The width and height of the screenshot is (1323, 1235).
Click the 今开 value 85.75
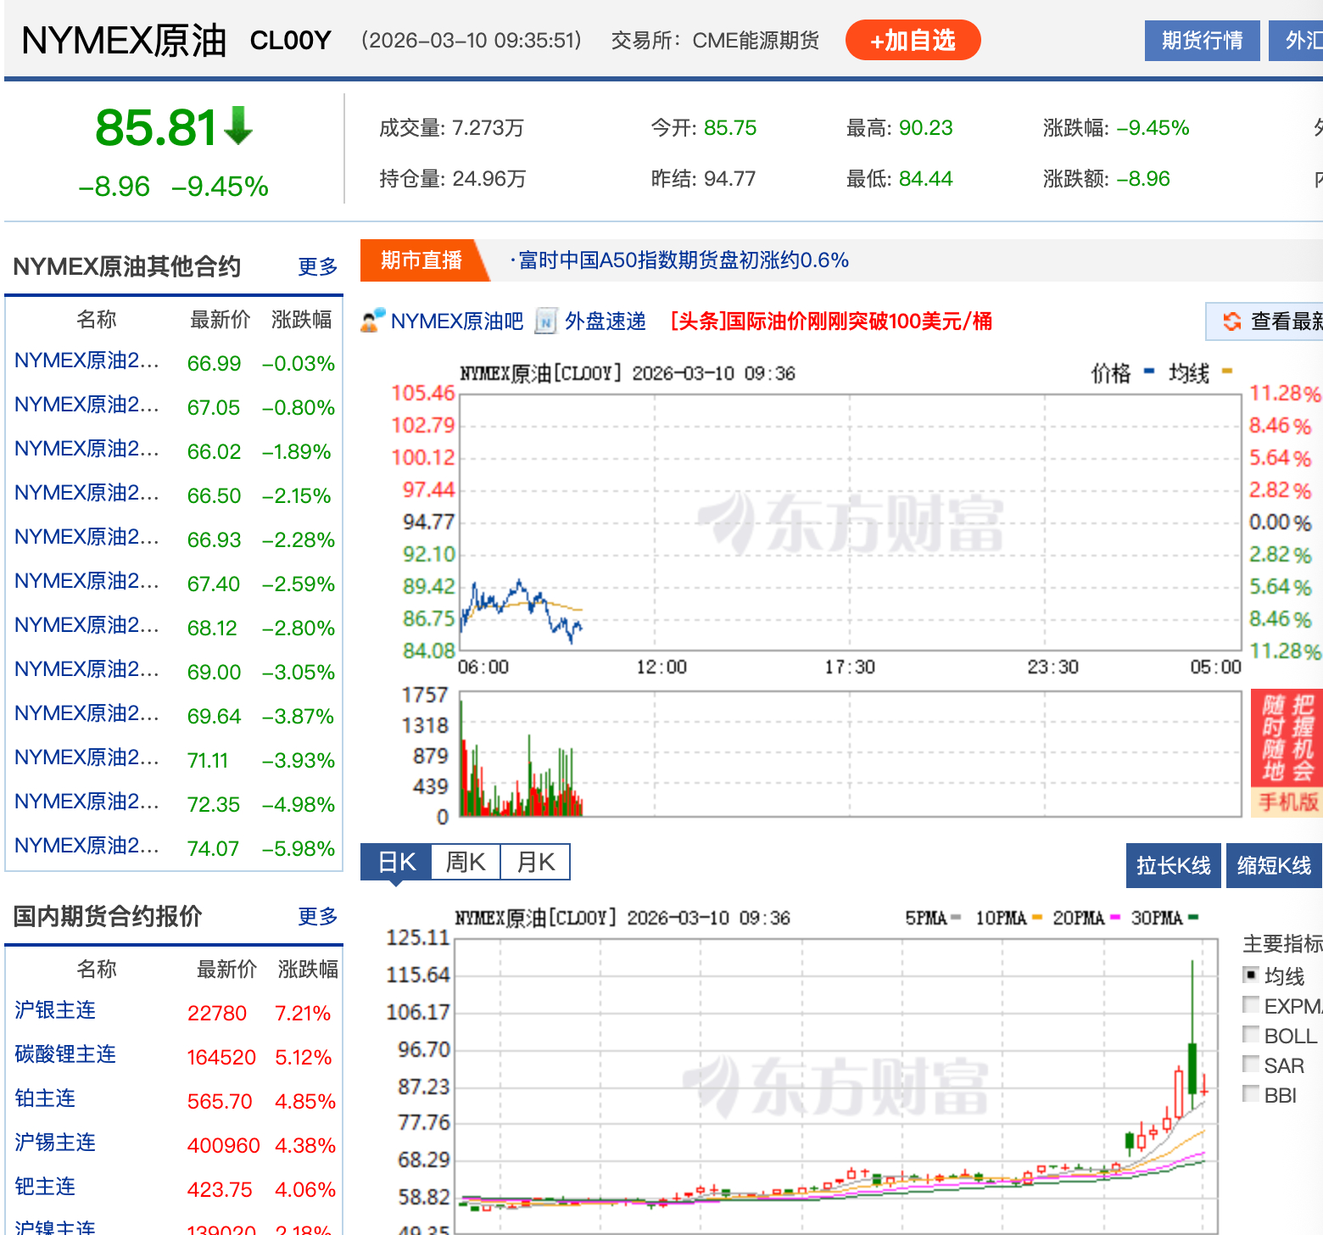(730, 128)
